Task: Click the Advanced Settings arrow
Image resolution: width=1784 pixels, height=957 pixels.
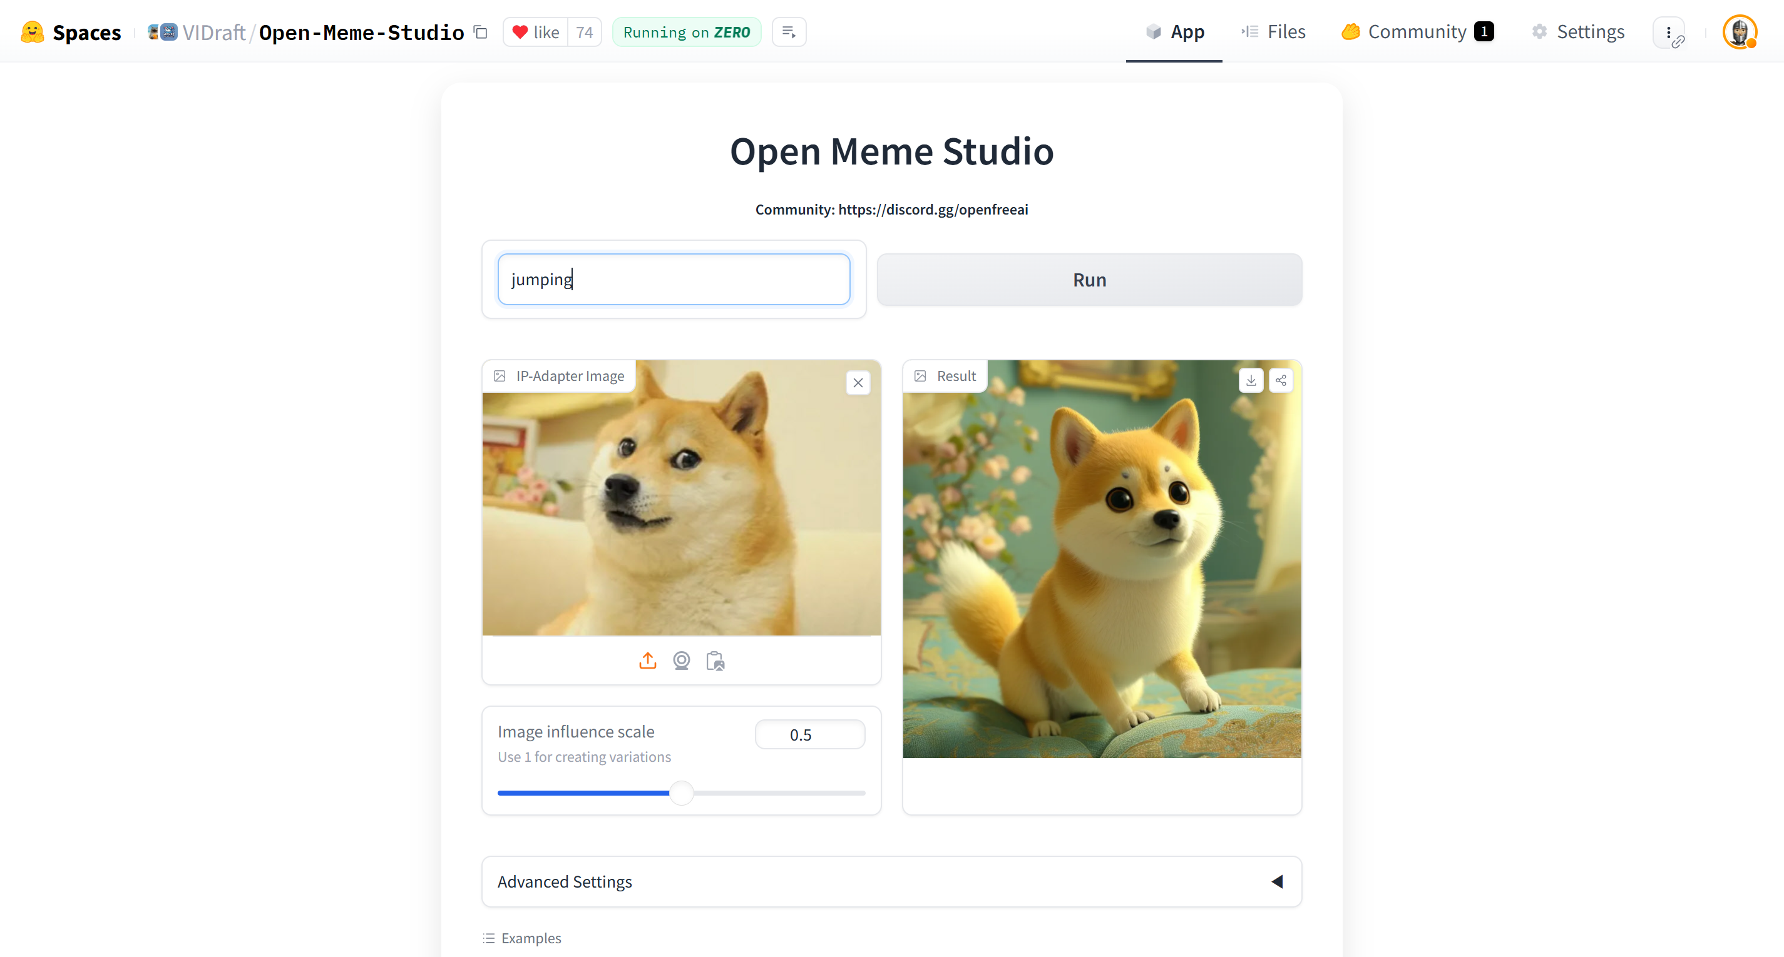Action: [x=1278, y=881]
